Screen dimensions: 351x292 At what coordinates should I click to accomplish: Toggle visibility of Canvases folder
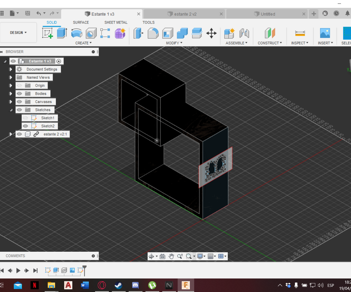19,102
